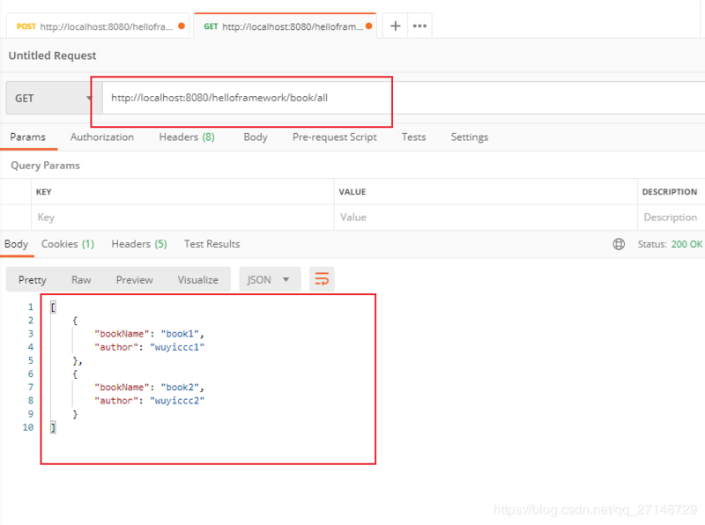Toggle line wrapping in the response viewer
705x525 pixels.
coord(321,279)
